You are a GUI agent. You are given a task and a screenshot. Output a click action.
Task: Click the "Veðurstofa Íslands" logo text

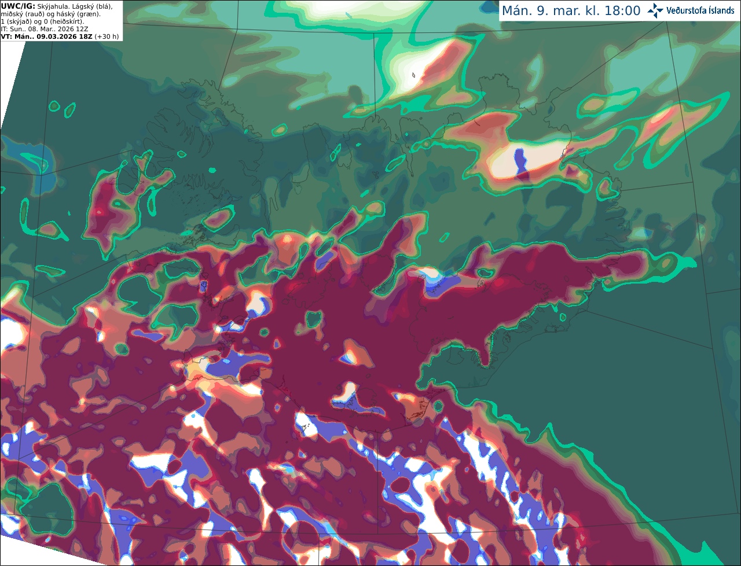pyautogui.click(x=700, y=10)
